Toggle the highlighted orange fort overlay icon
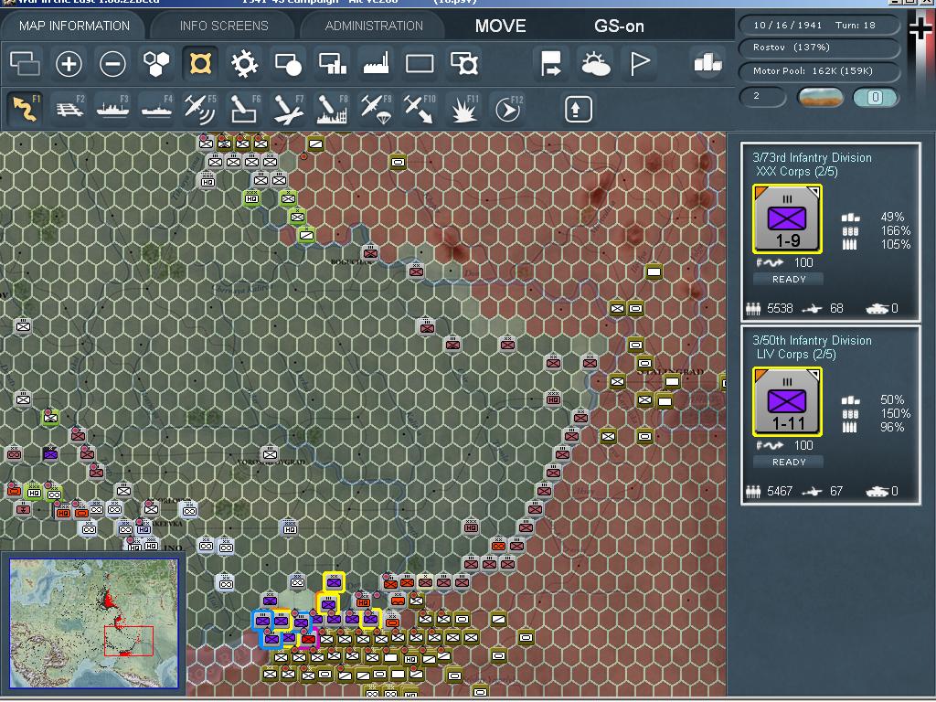 point(200,64)
